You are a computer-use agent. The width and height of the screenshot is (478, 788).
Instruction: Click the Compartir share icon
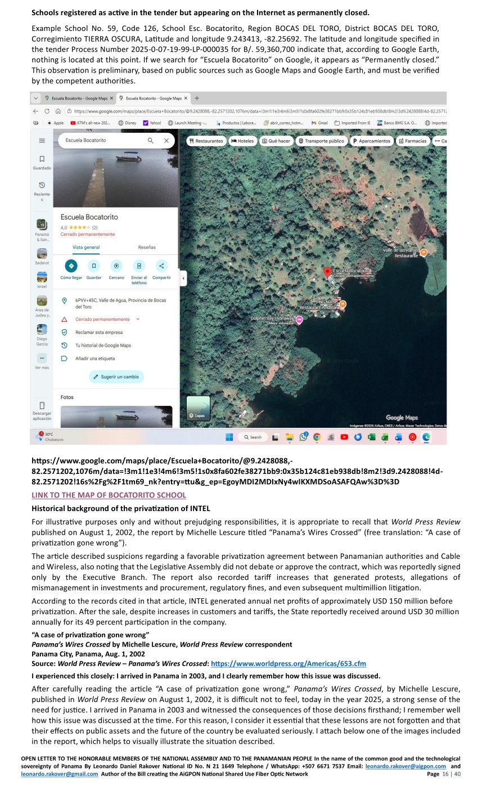161,266
